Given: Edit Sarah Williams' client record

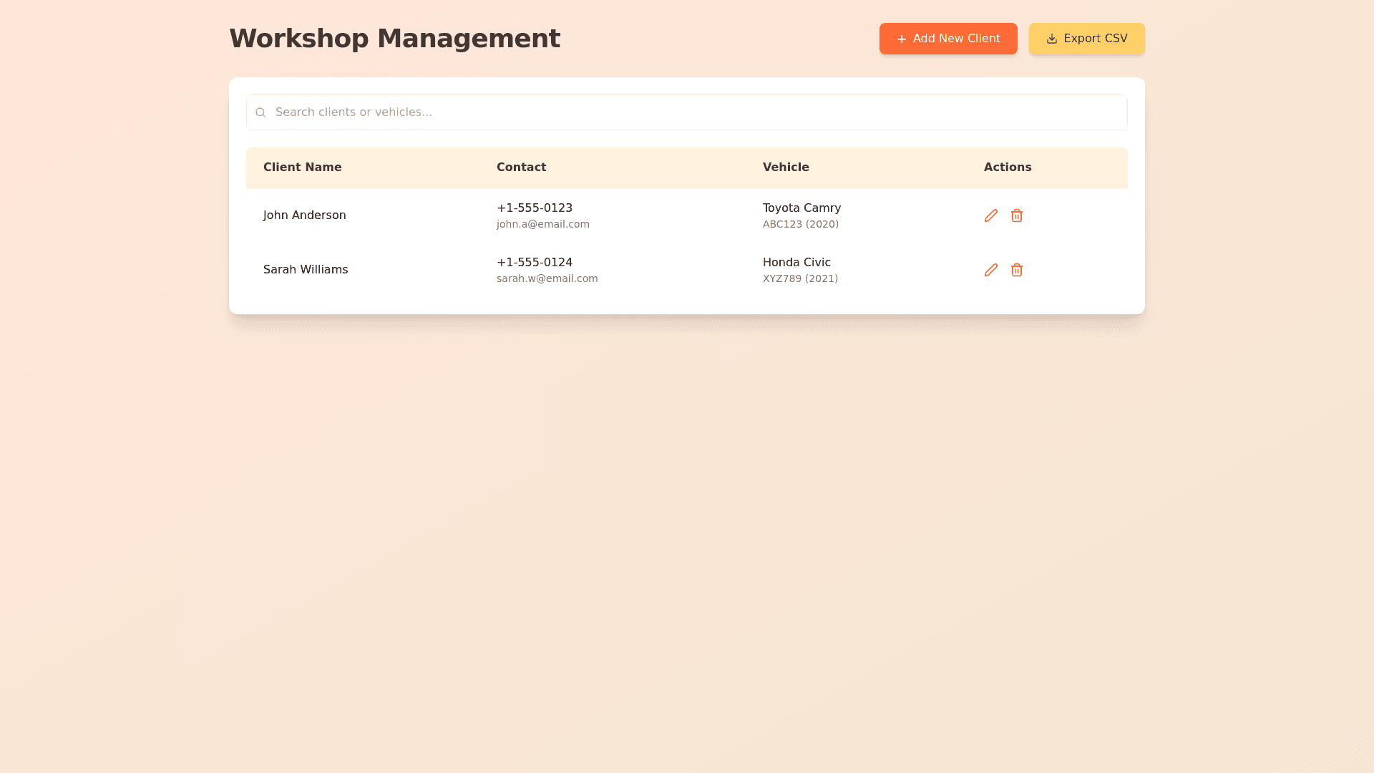Looking at the screenshot, I should (x=990, y=270).
